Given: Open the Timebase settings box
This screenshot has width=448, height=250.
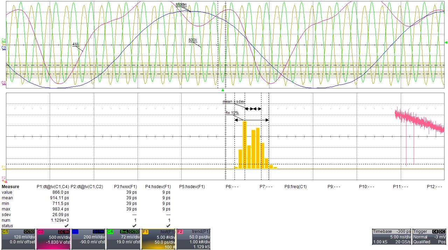Looking at the screenshot, I should click(392, 237).
